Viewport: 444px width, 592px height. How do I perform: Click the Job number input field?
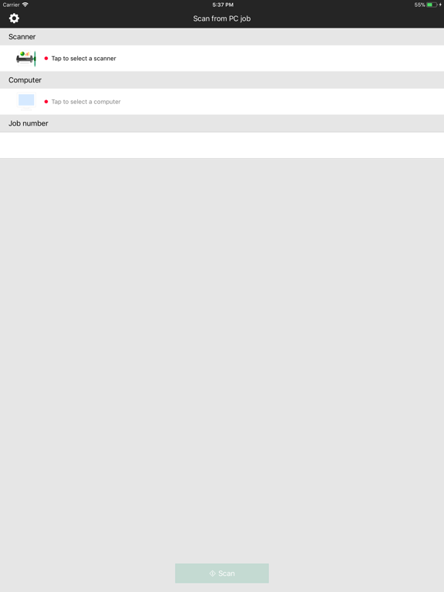tap(222, 145)
